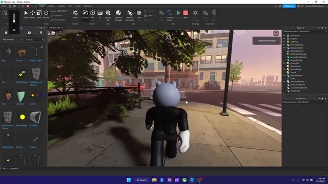Open the FILE menu
This screenshot has height=184, width=328.
pos(4,6)
